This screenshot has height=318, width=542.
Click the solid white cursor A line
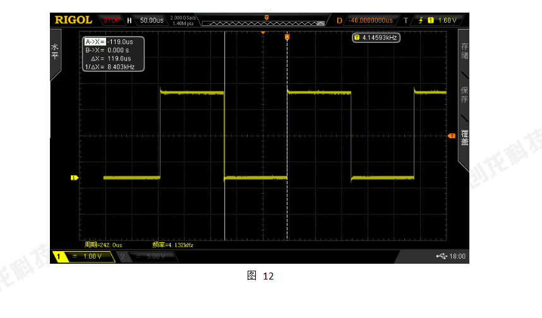click(x=225, y=136)
